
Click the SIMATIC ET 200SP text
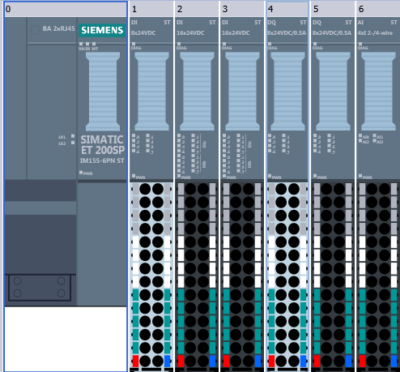coord(102,145)
